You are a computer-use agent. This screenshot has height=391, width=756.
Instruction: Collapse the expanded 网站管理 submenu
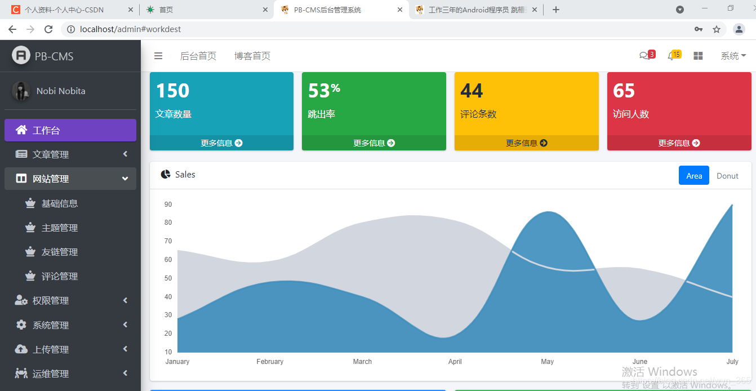click(56, 179)
